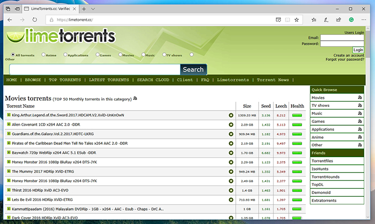Click the Applications RSS icon in Quick Browse

[359, 129]
